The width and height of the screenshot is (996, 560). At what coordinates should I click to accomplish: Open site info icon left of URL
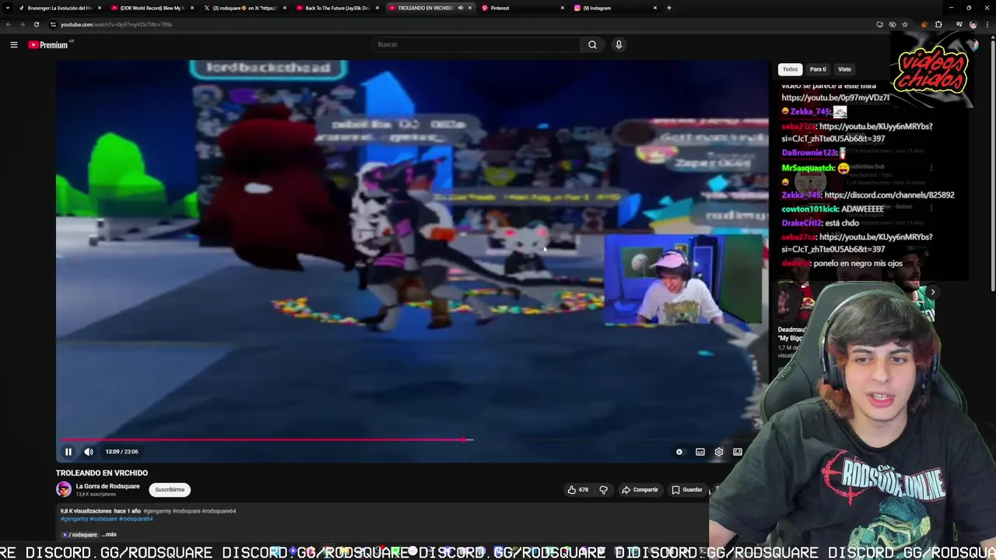tap(53, 24)
